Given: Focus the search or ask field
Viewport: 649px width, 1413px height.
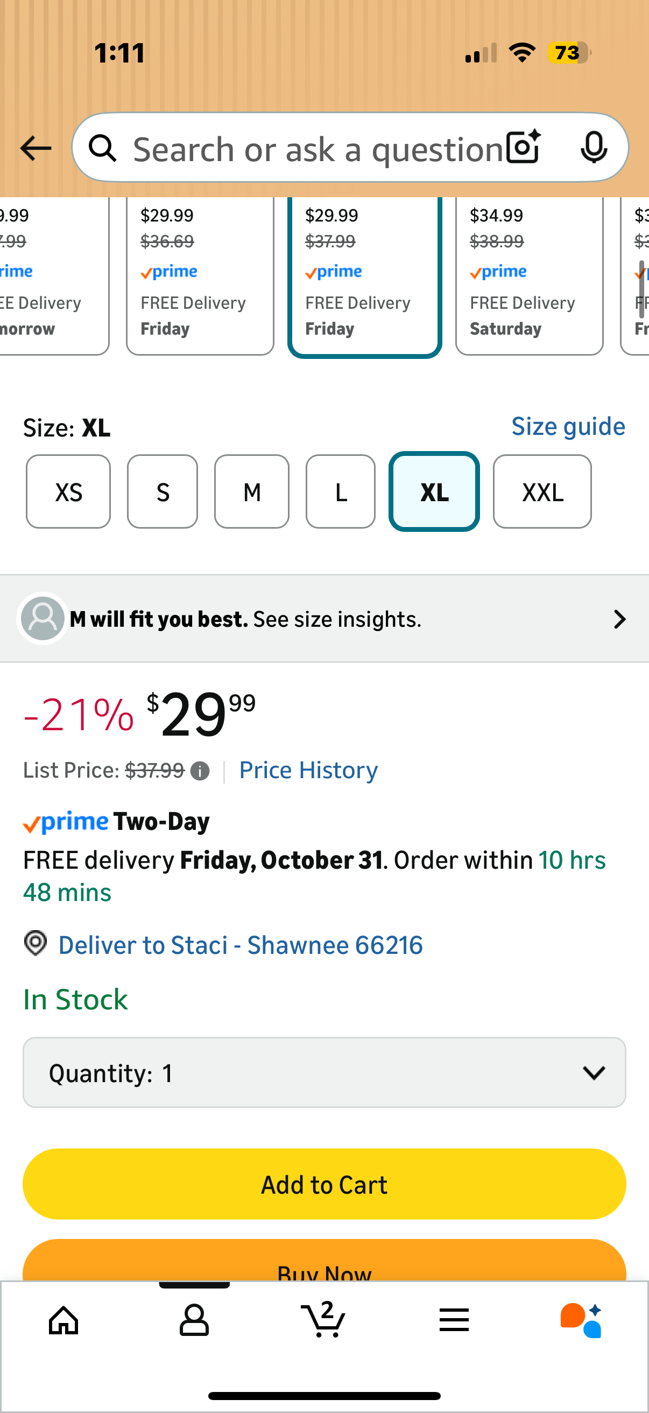Looking at the screenshot, I should [x=318, y=149].
